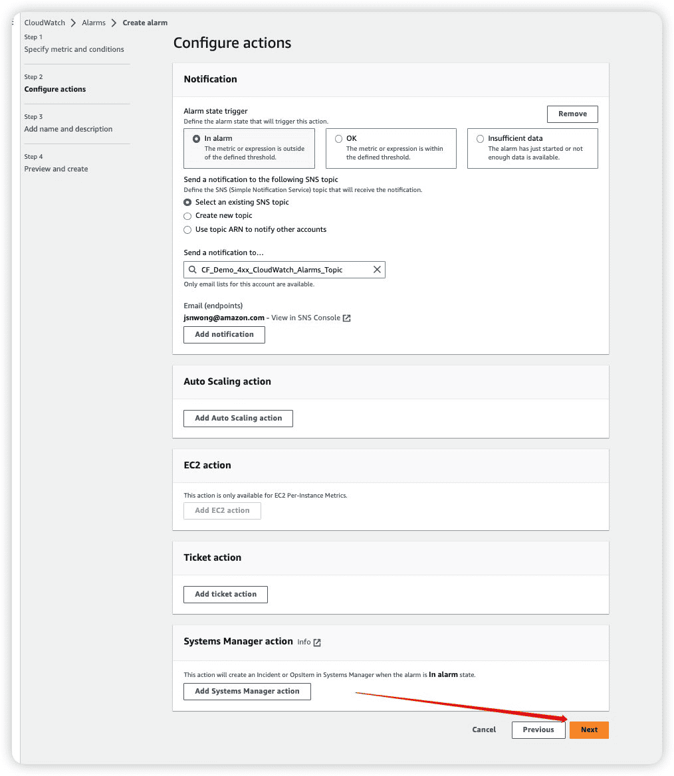Open Step 2 Configure actions
This screenshot has height=776, width=674.
click(55, 89)
